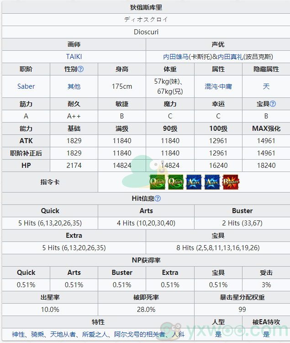The width and height of the screenshot is (290, 343).
Task: Click the height value 175cm
Action: click(x=122, y=86)
